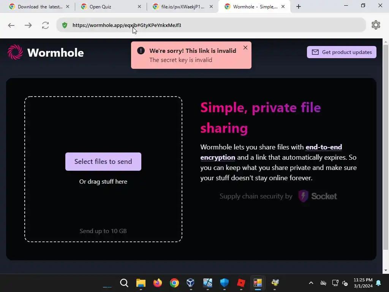
Task: Open the Windows 10 media tool taskbar icon
Action: tap(208, 283)
